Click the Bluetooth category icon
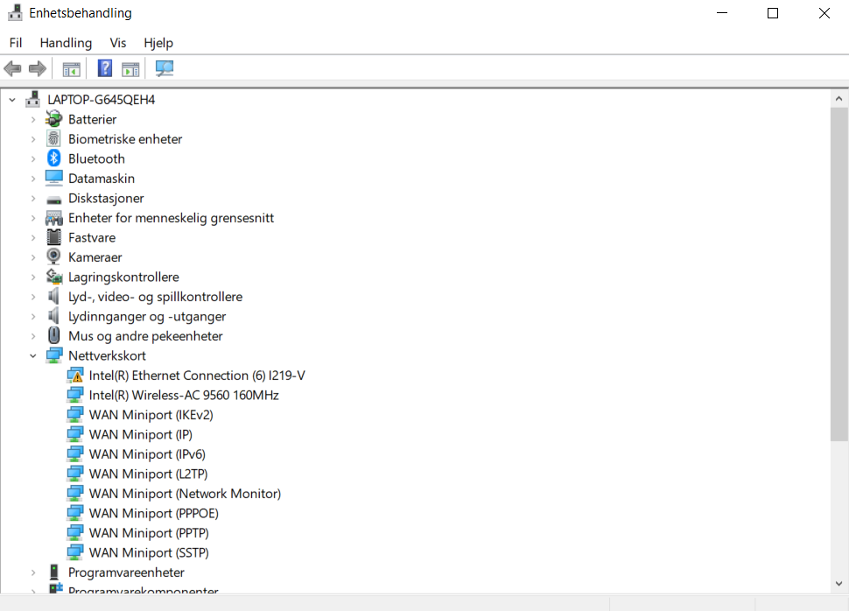The height and width of the screenshot is (611, 849). [x=53, y=158]
